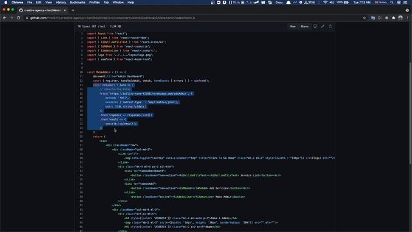Open the Edit menu

click(x=39, y=3)
